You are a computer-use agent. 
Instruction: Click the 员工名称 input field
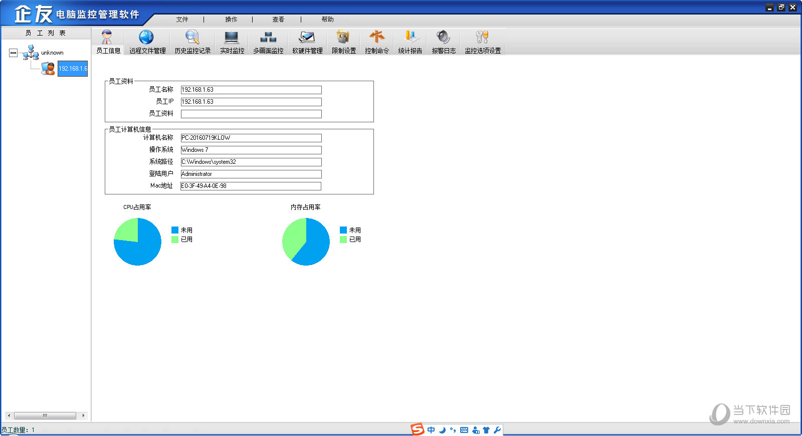pos(251,90)
